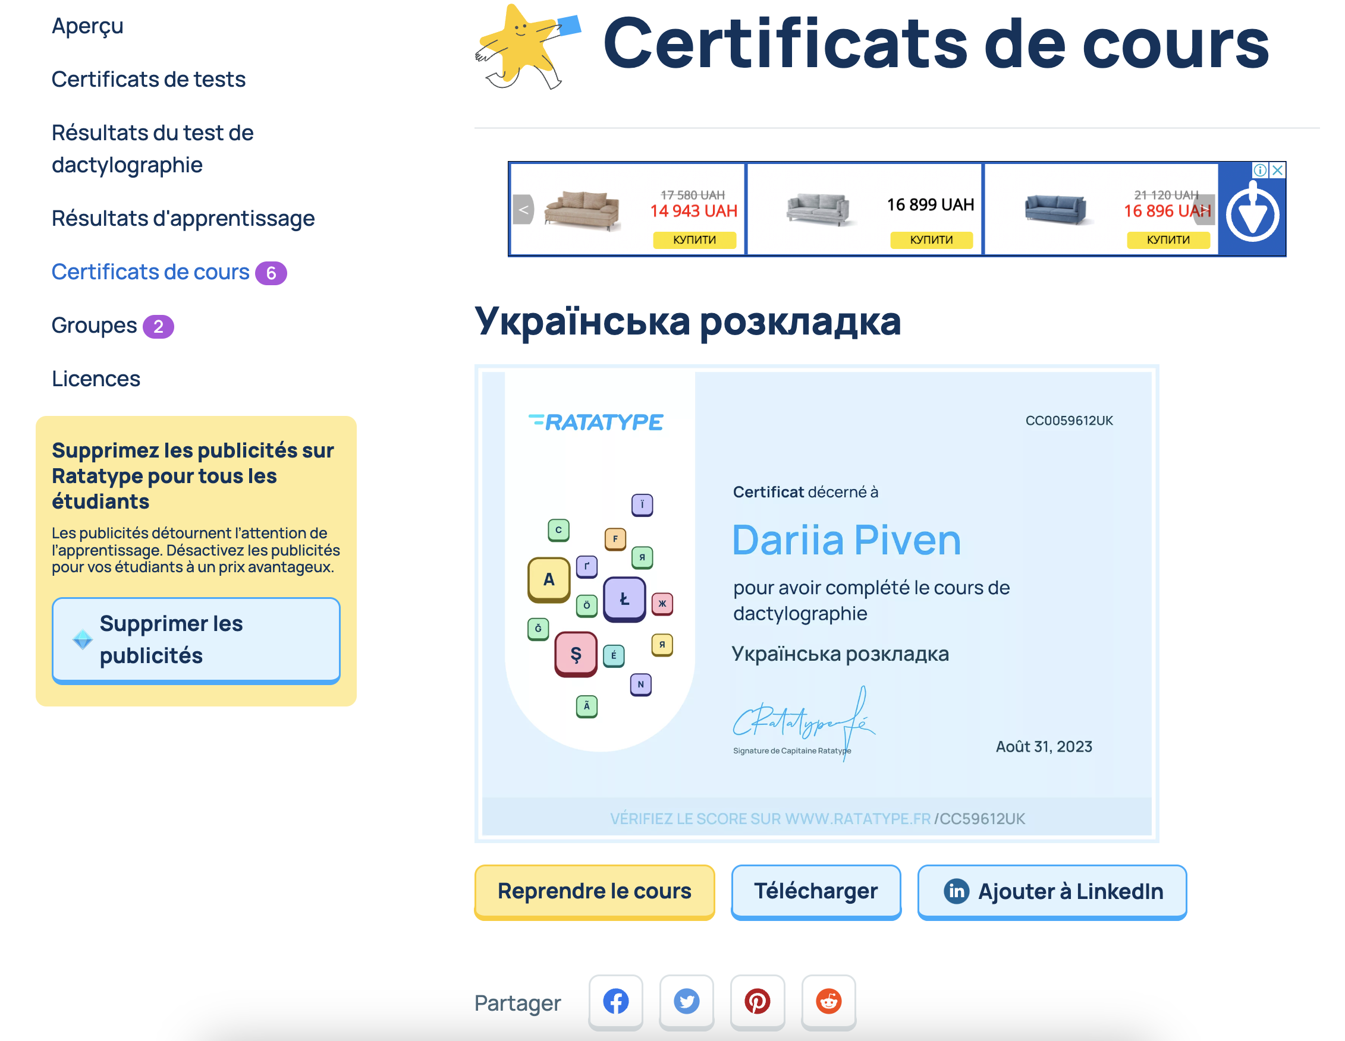Click Télécharger button
The image size is (1345, 1041).
816,891
